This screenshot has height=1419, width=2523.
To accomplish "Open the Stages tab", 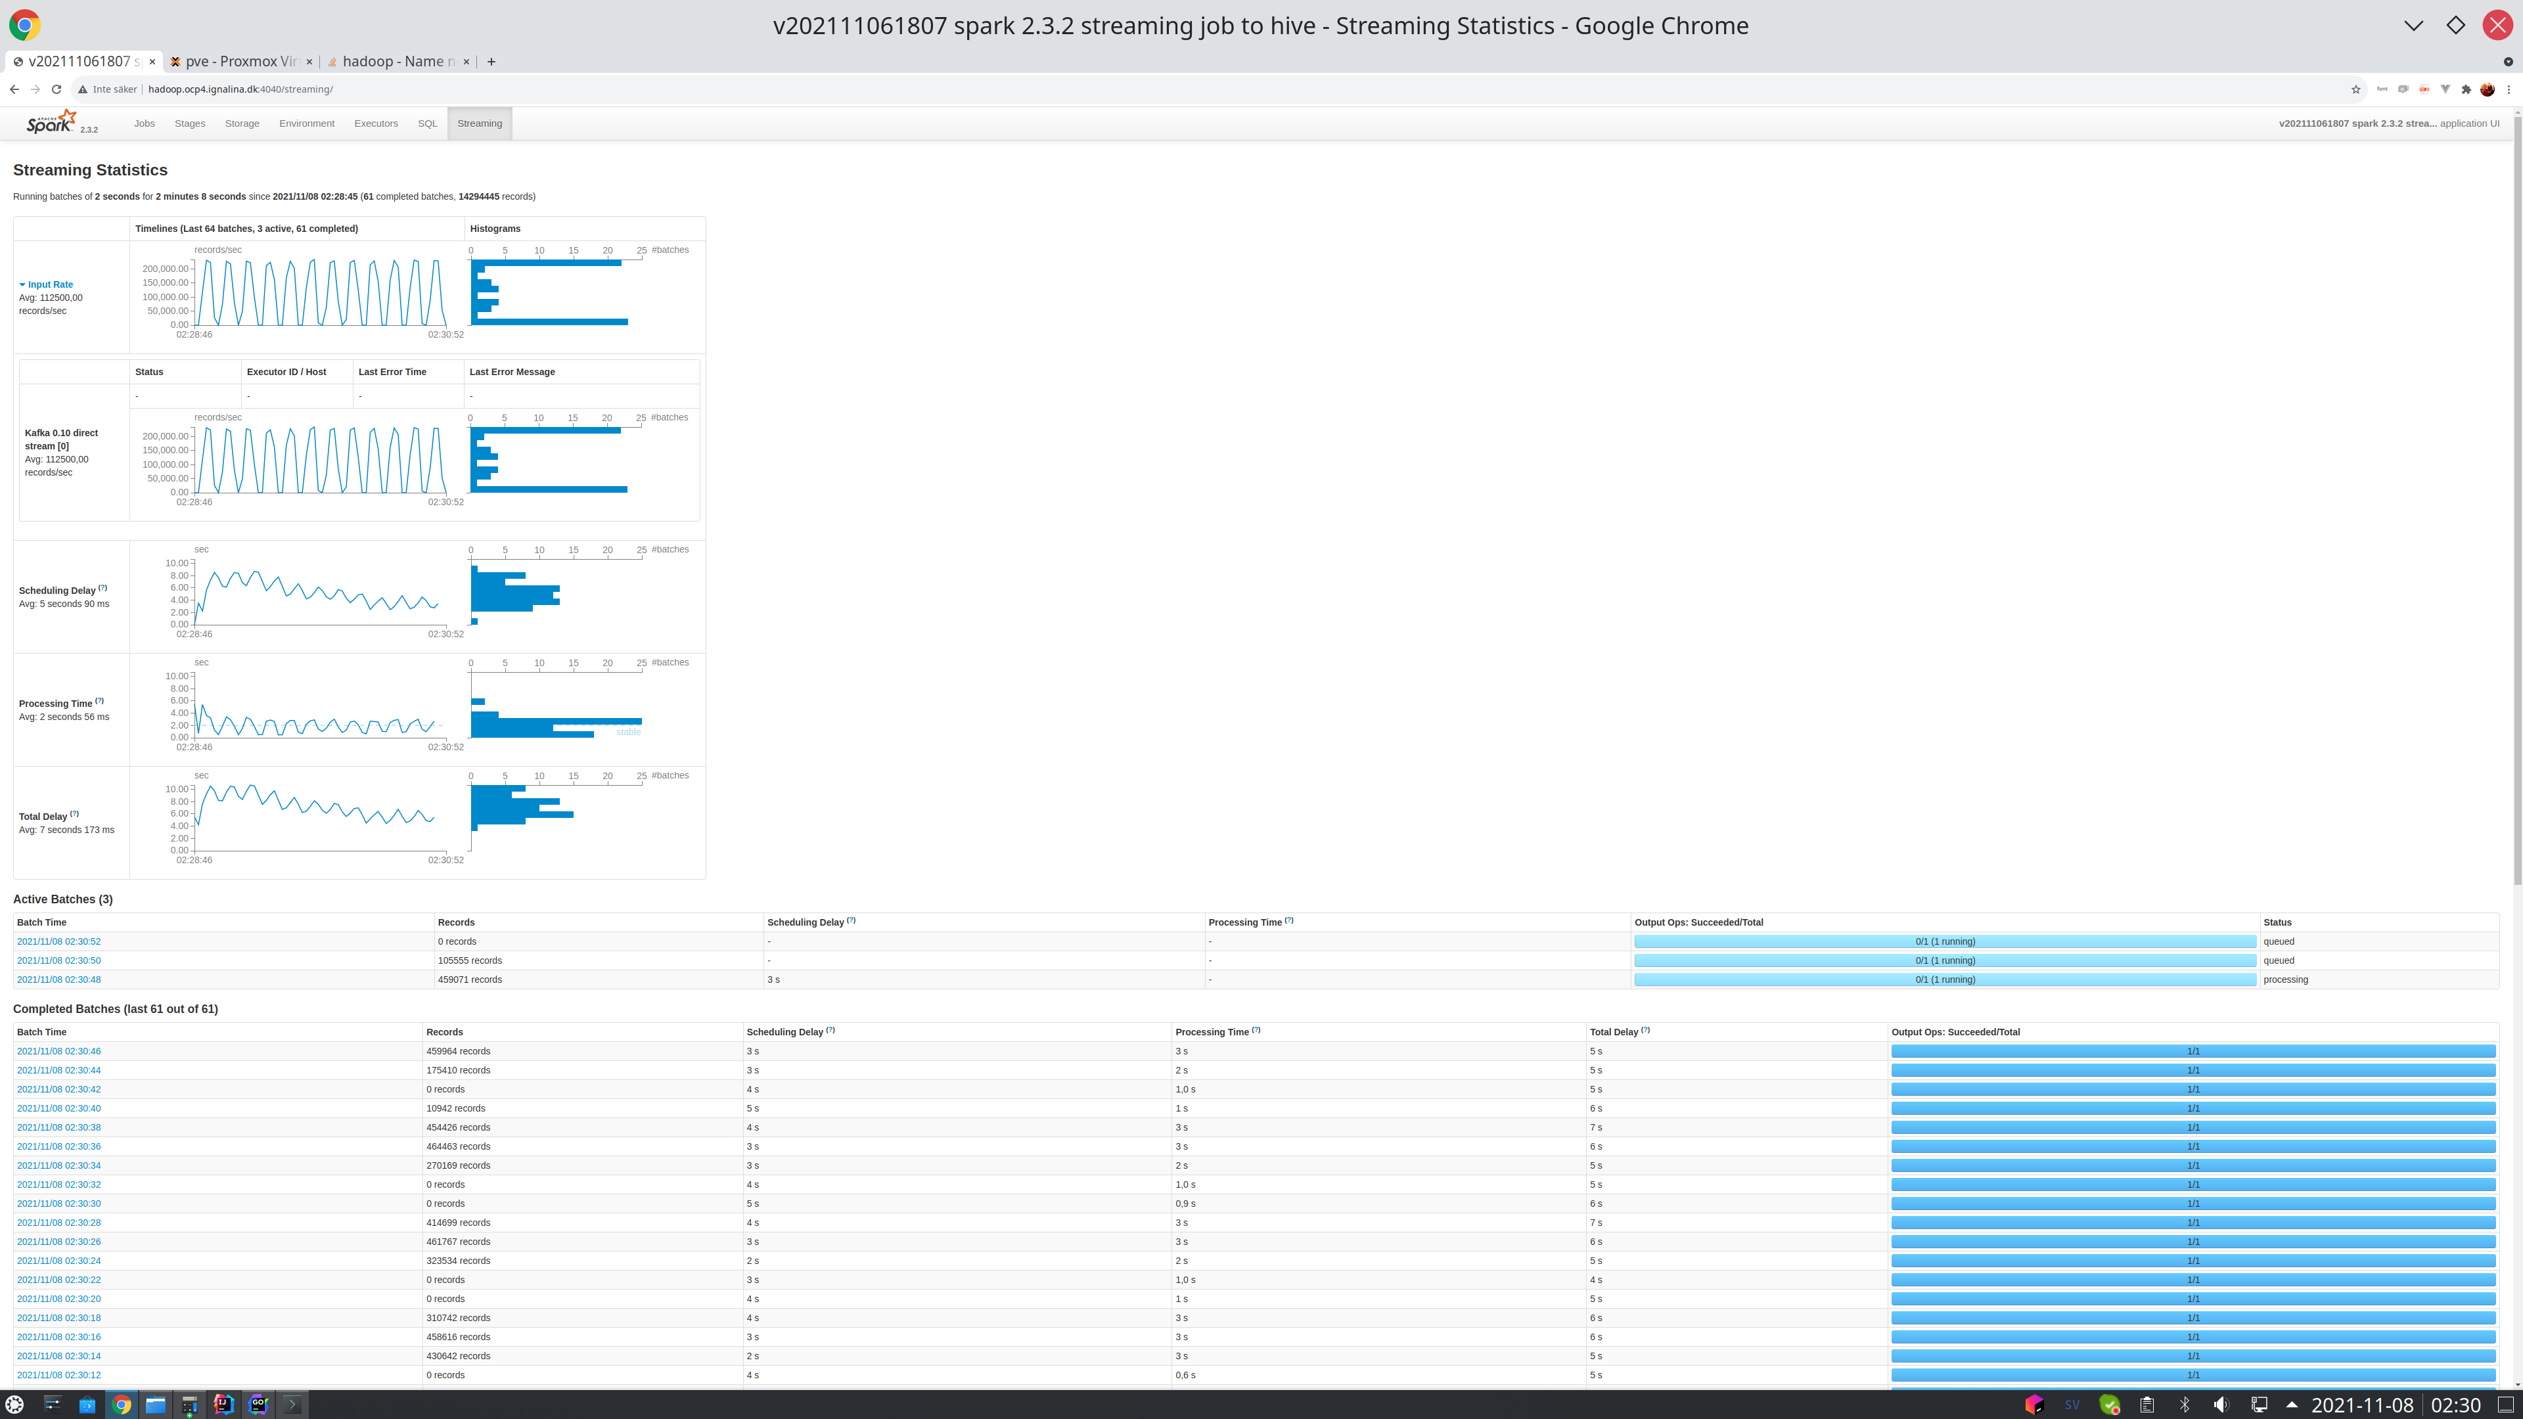I will [189, 124].
